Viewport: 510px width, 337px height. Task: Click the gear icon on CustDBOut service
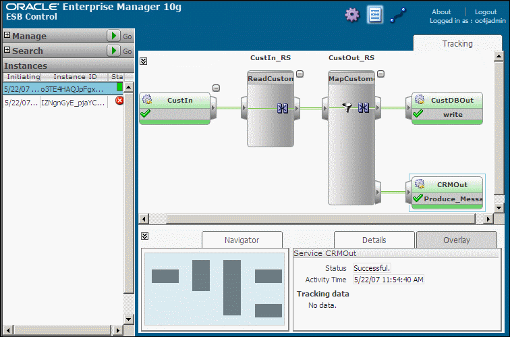click(420, 99)
